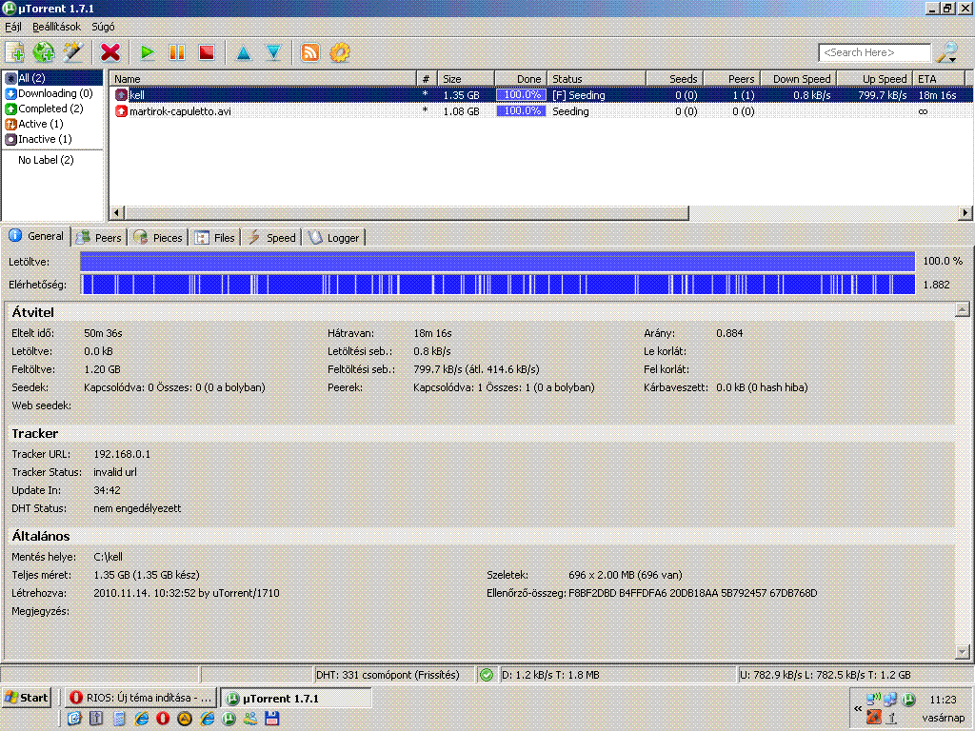The height and width of the screenshot is (731, 975).
Task: Open Preferences gear icon in toolbar
Action: click(x=340, y=53)
